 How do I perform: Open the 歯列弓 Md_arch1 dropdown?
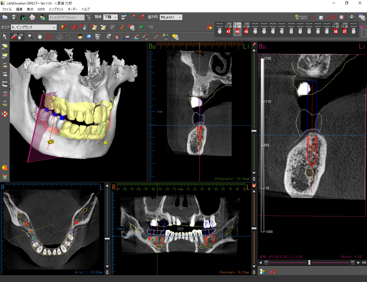(171, 17)
